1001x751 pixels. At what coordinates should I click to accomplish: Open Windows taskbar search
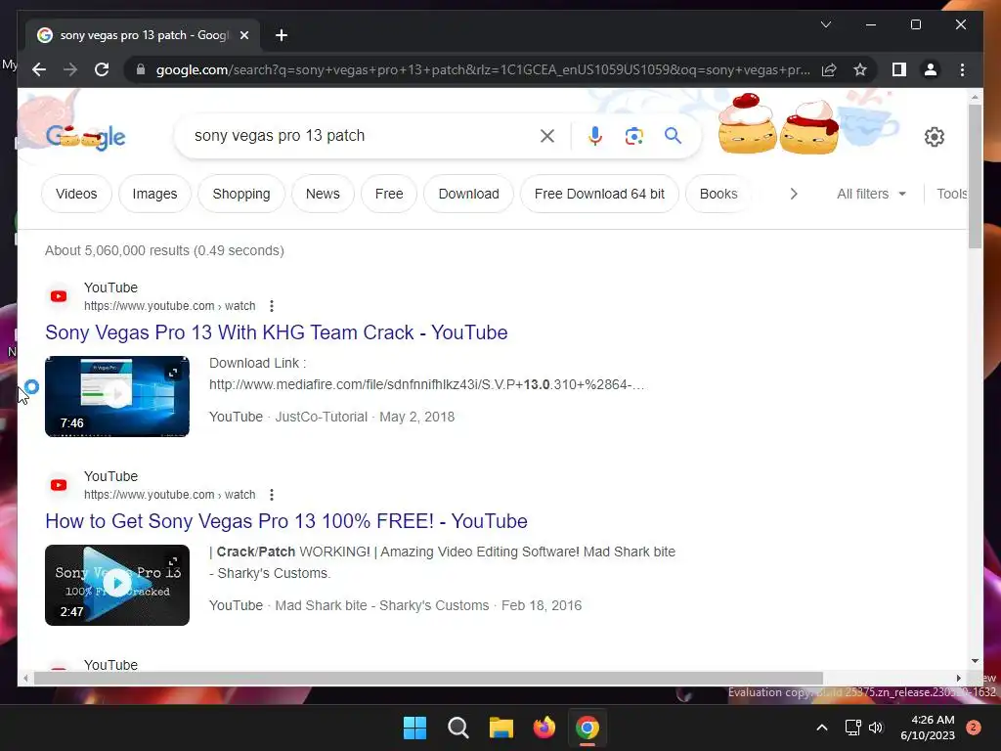458,728
